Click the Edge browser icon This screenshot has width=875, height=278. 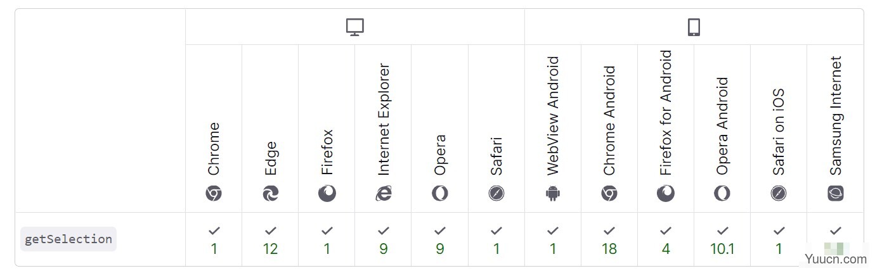270,193
